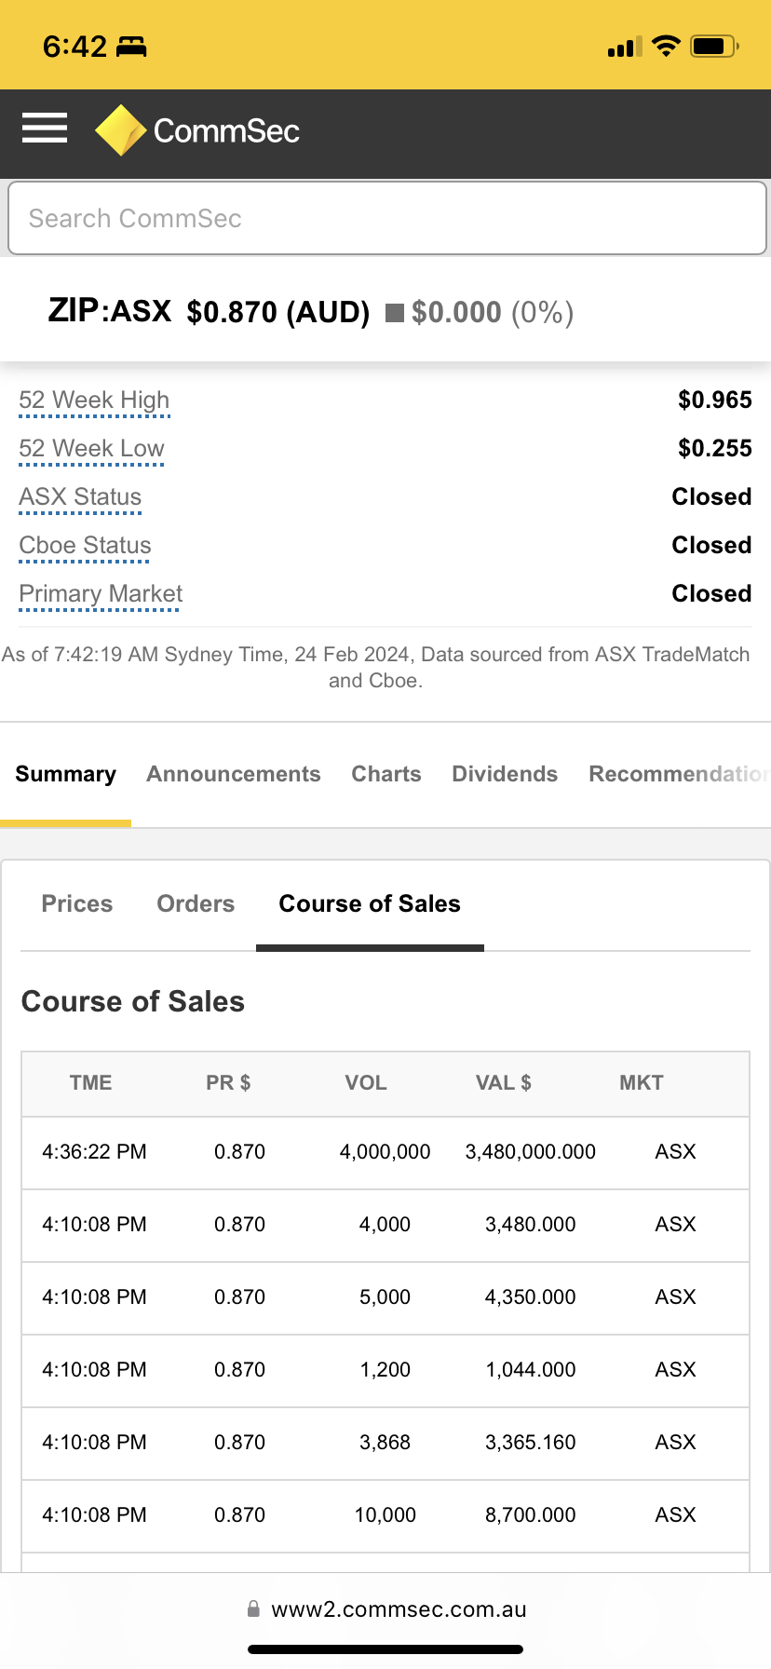The height and width of the screenshot is (1669, 771).
Task: Tap the cellular signal bars icon
Action: click(625, 47)
